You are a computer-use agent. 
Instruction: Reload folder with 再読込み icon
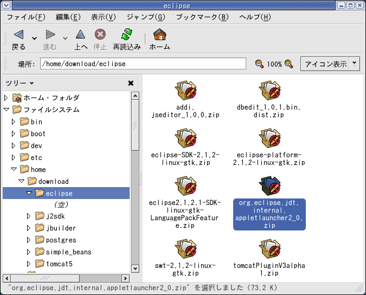tap(127, 34)
